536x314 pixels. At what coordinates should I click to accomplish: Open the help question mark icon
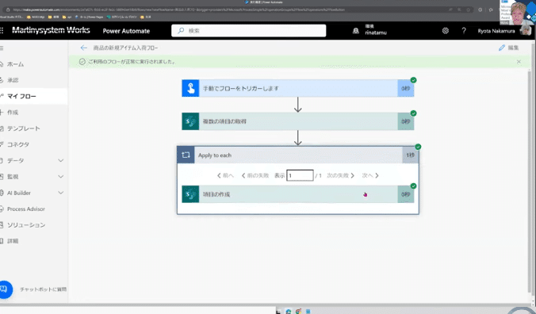464,31
